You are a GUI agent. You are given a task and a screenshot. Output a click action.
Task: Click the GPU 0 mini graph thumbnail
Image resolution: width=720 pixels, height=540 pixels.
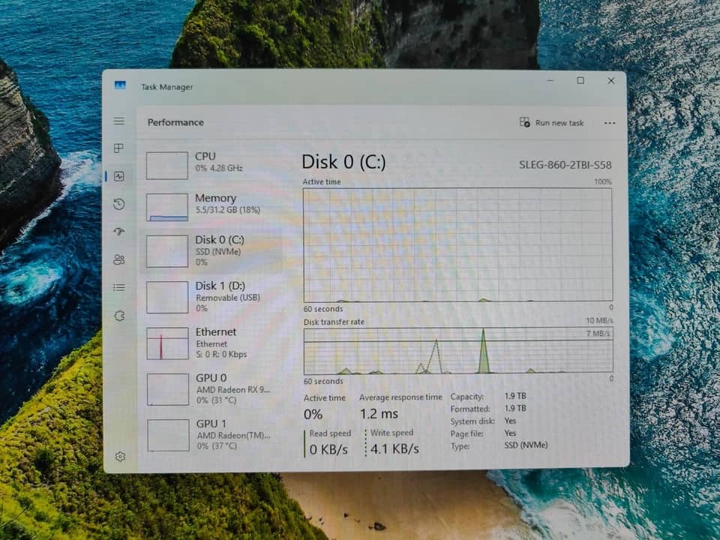[x=168, y=389]
